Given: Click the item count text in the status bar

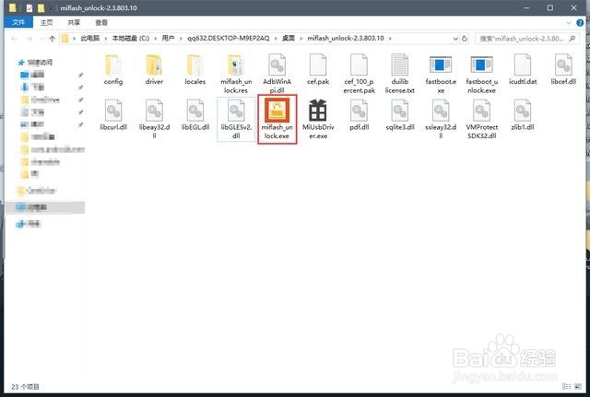Looking at the screenshot, I should point(25,387).
